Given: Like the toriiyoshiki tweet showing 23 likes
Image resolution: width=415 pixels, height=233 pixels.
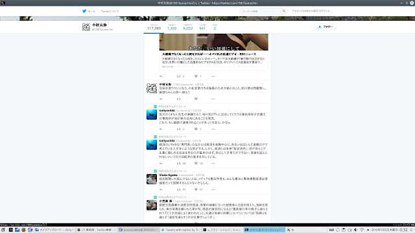Looking at the screenshot, I should tap(196, 164).
